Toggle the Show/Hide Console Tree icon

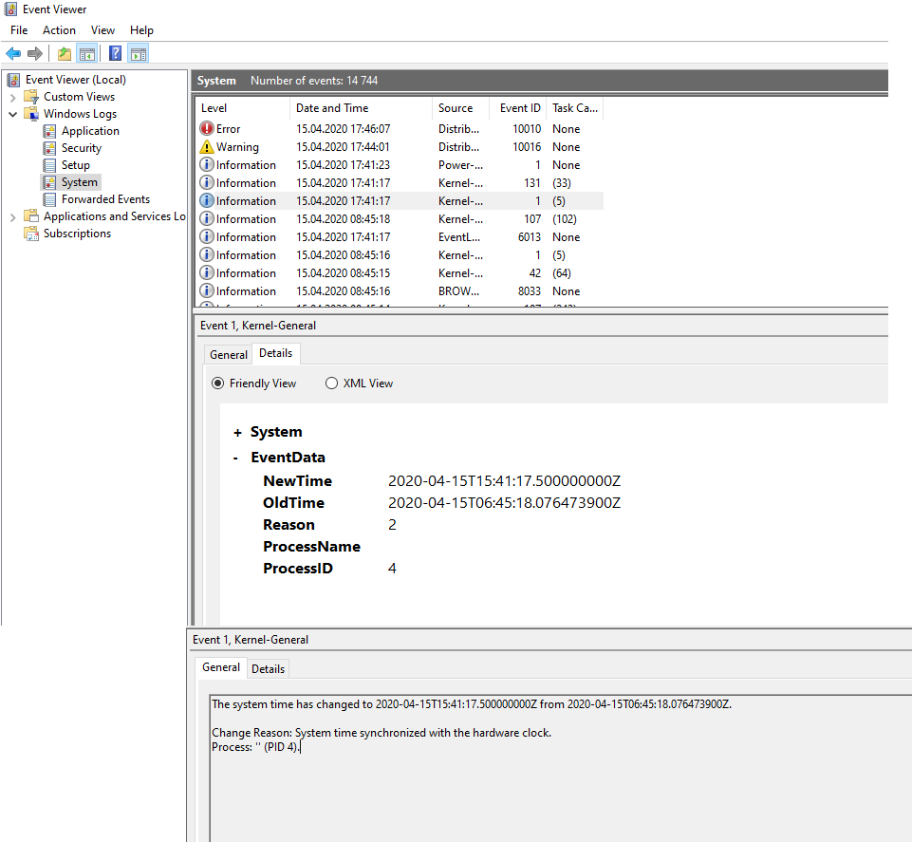[86, 53]
